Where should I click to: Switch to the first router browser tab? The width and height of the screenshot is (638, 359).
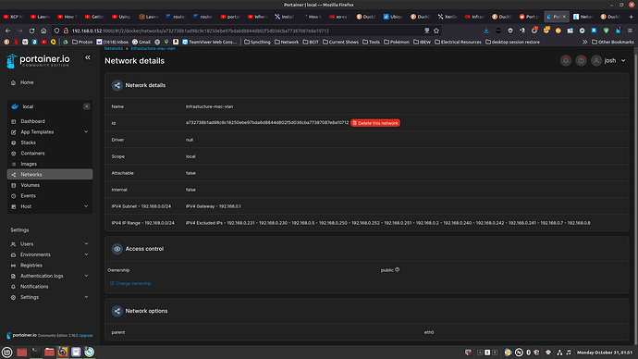tap(176, 17)
